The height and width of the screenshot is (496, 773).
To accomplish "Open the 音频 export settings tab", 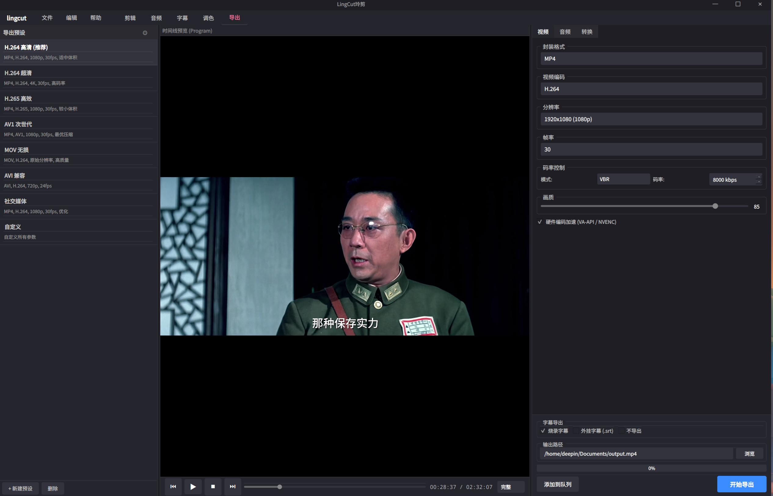I will pos(565,32).
